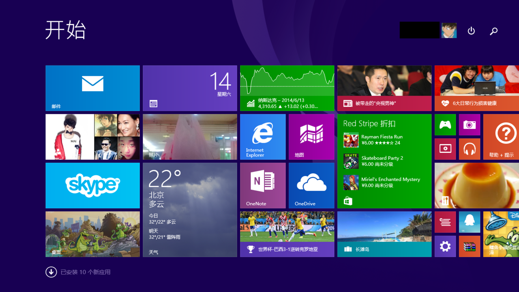This screenshot has height=292, width=519.
Task: Launch Skype from its tile
Action: pos(92,185)
